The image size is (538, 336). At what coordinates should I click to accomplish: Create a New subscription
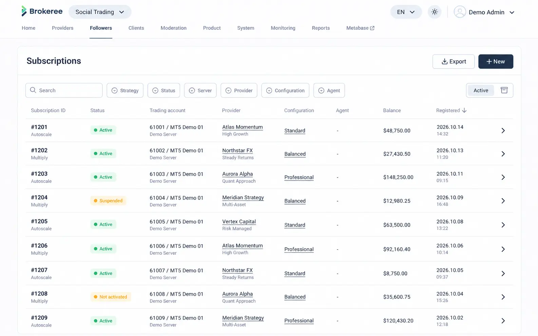496,62
